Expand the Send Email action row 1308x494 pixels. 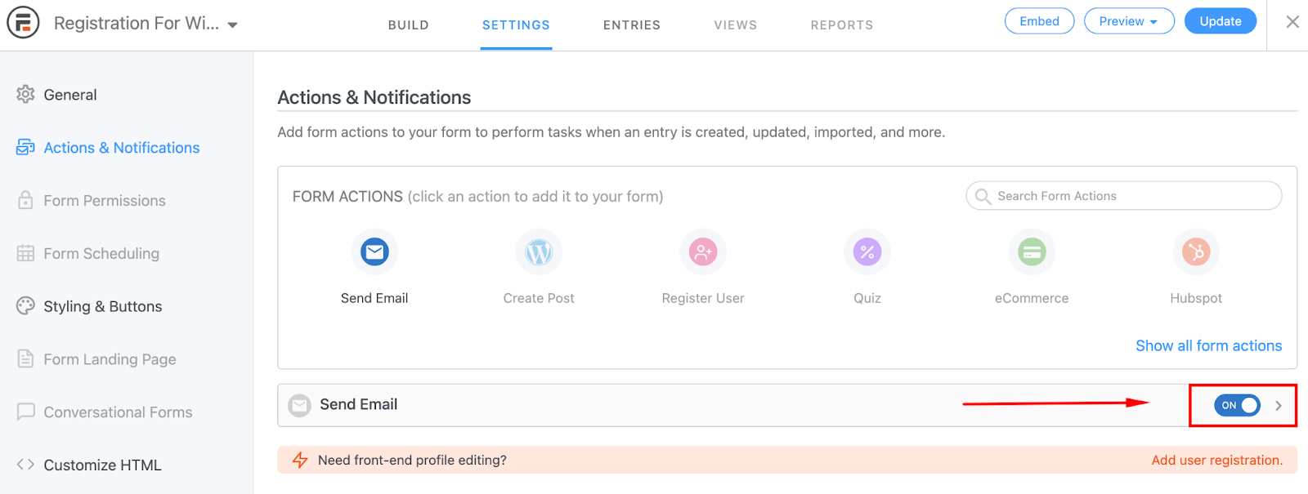point(1279,405)
